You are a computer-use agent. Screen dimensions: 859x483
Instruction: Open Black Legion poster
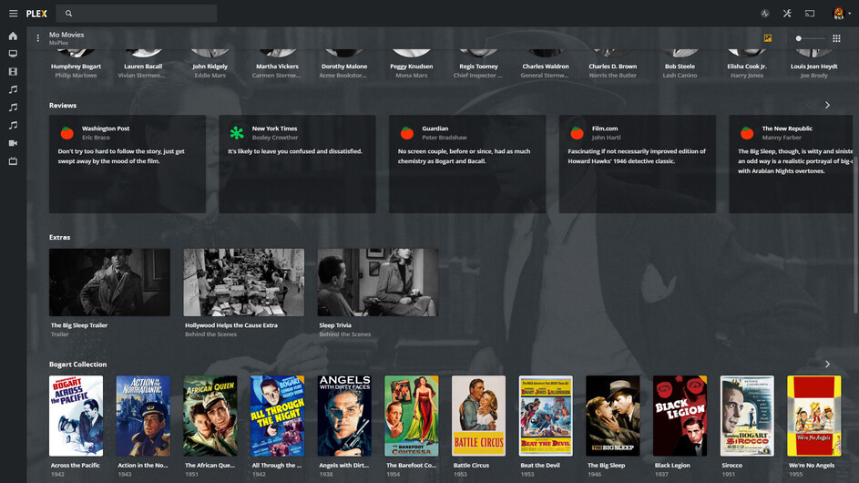pos(680,416)
